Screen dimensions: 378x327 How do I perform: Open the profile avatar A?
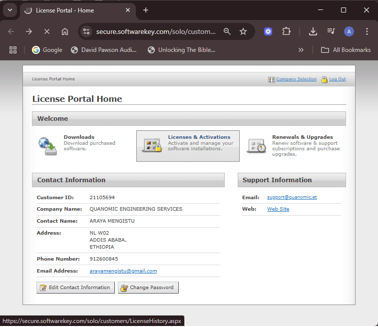click(x=349, y=31)
